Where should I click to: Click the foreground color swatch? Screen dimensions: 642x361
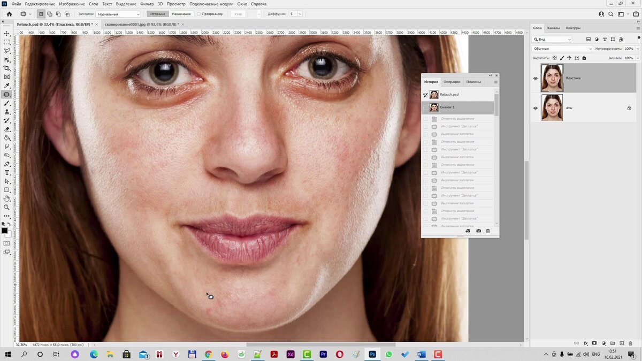tap(5, 231)
